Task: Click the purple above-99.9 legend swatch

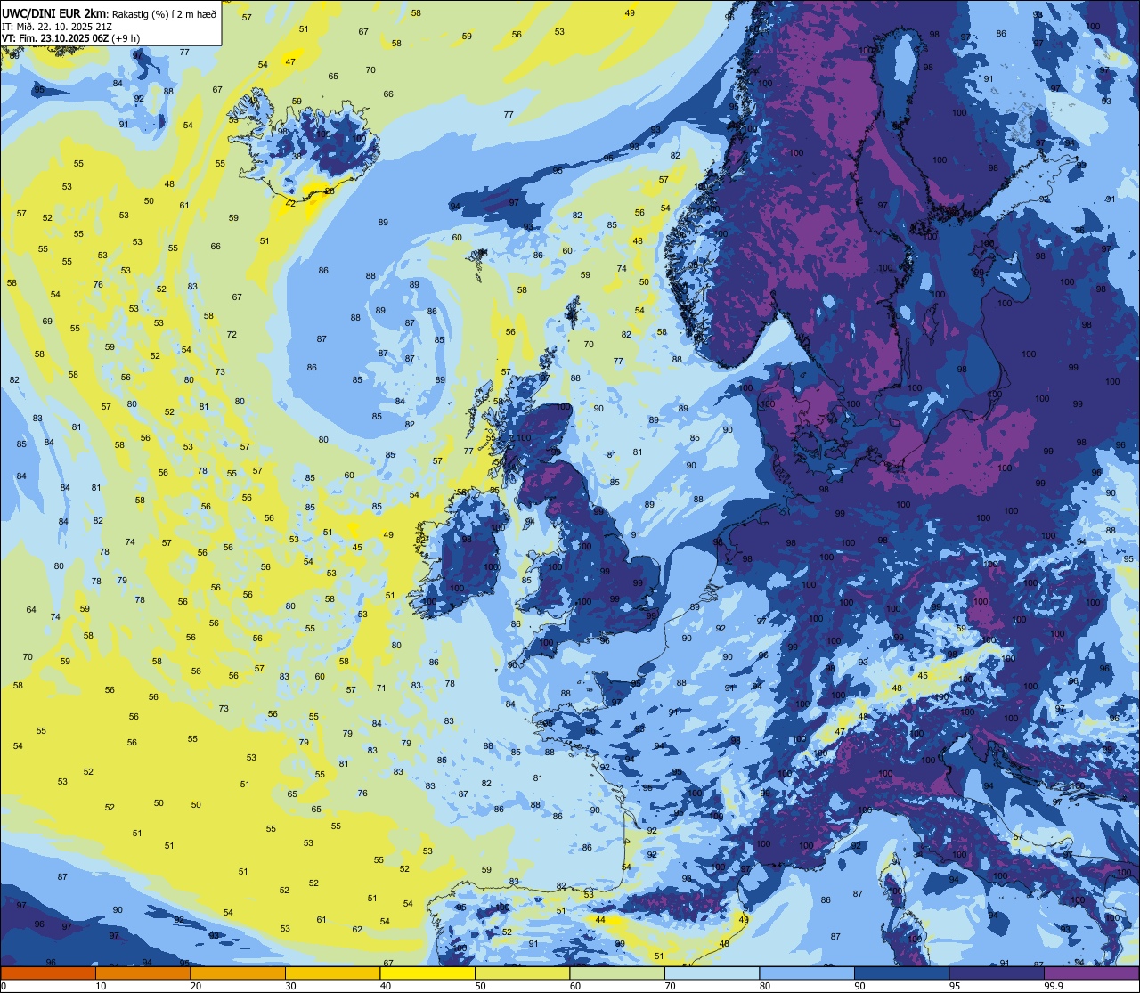Action: click(x=1091, y=973)
